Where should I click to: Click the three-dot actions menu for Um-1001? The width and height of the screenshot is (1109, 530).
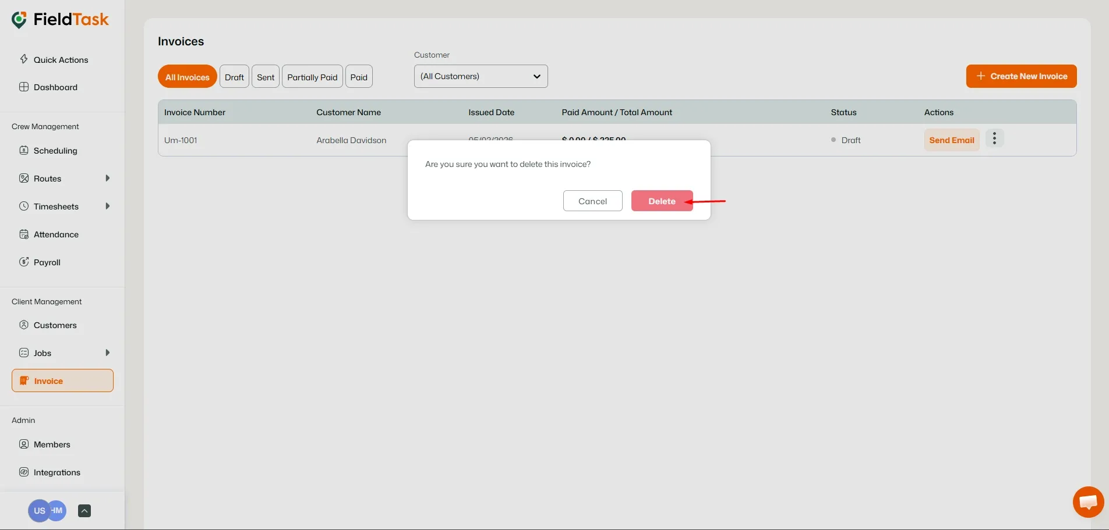[994, 139]
